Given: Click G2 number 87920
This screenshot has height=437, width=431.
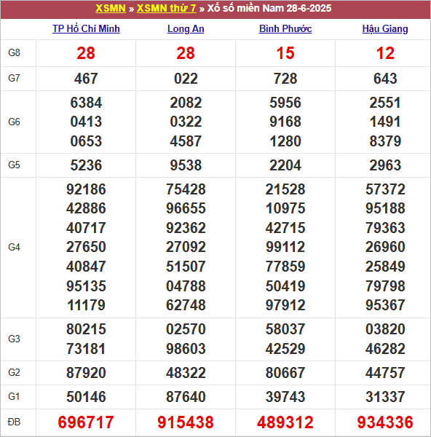Looking at the screenshot, I should point(86,373).
